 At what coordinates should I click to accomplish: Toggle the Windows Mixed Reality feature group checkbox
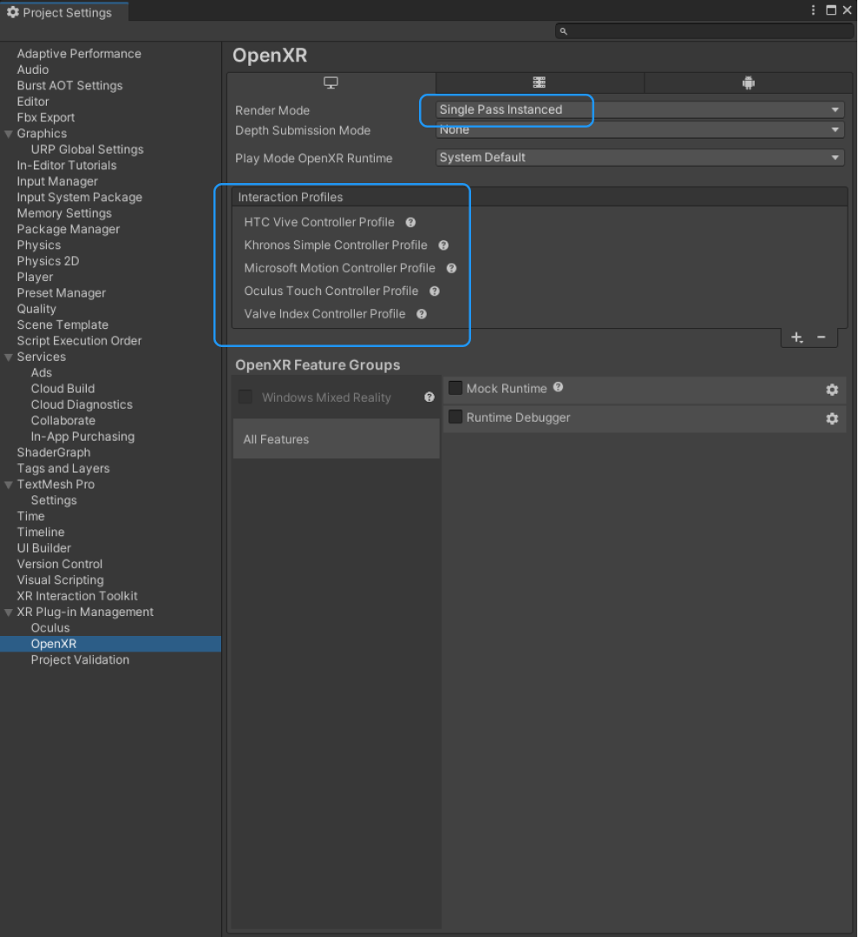(245, 396)
